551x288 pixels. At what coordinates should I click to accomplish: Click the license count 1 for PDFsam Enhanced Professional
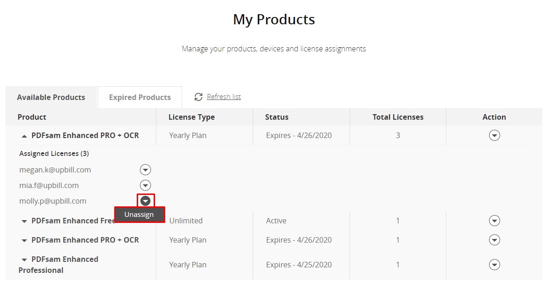pos(398,265)
